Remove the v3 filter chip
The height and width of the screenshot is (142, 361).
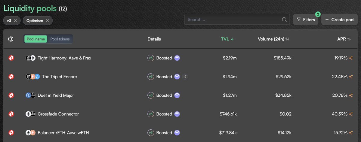[x=15, y=20]
